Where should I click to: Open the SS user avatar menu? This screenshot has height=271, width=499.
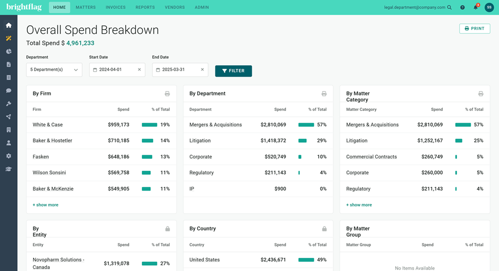coord(489,7)
